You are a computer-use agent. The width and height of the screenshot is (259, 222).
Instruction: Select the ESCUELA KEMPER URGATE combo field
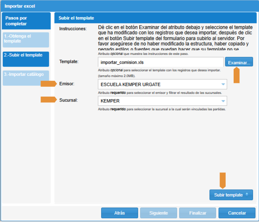pyautogui.click(x=159, y=84)
